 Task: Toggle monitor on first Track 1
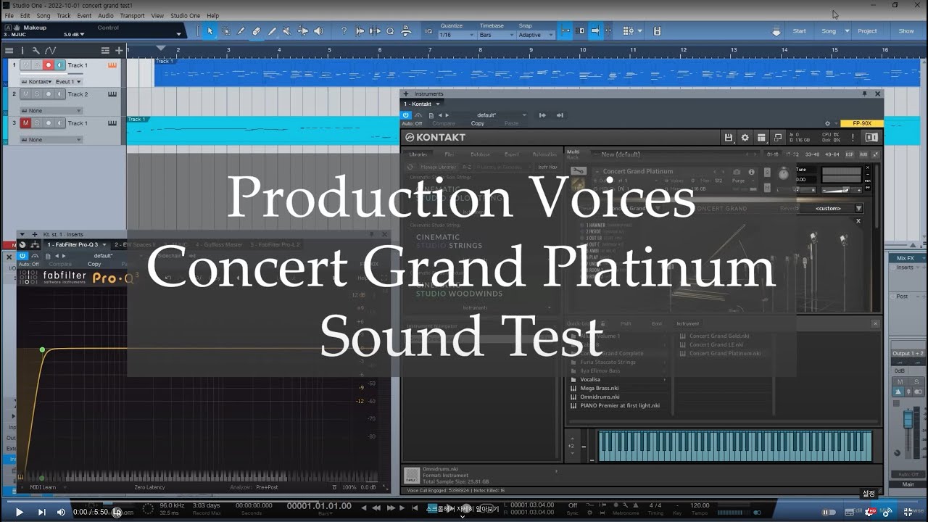[60, 65]
